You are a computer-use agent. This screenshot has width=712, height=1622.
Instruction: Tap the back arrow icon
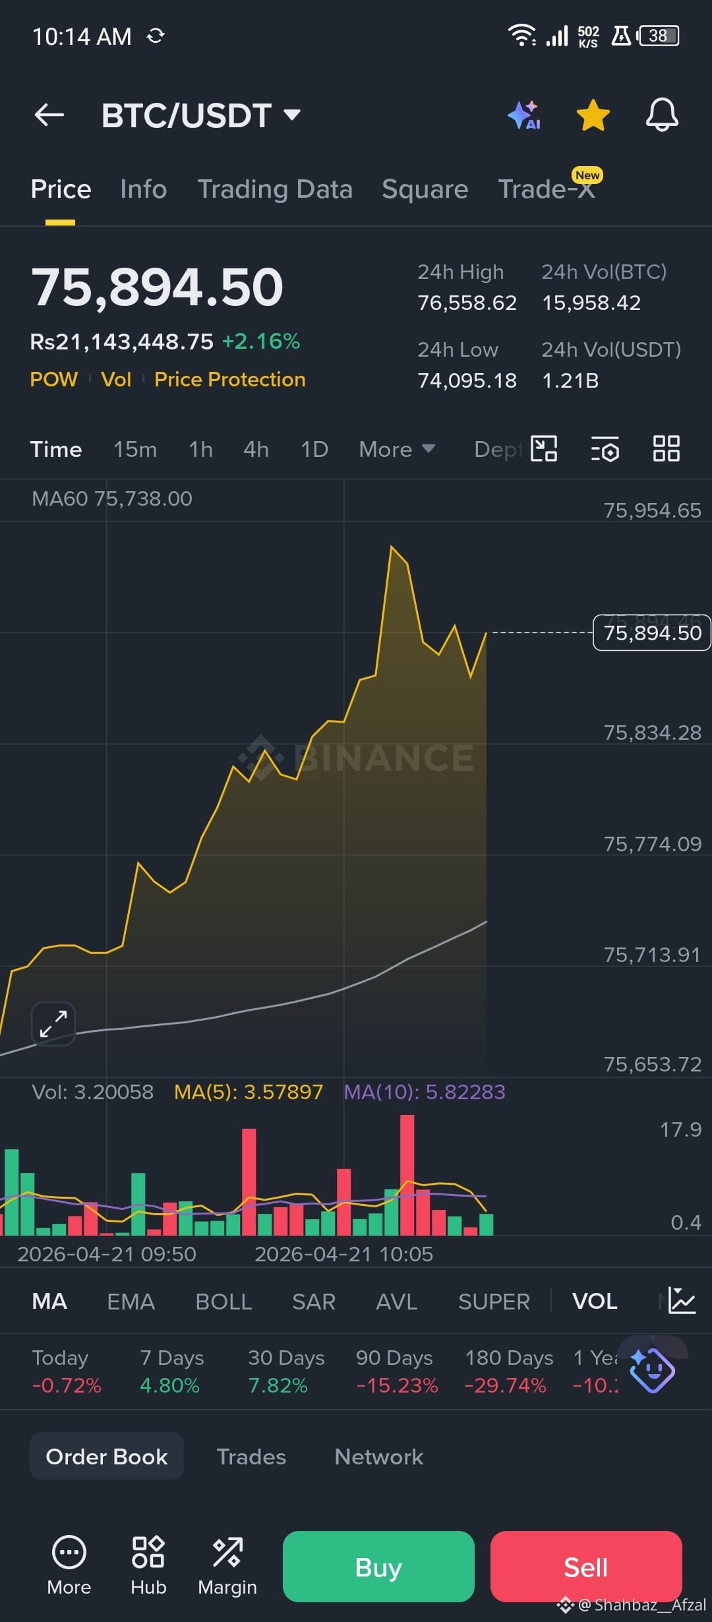[x=49, y=115]
